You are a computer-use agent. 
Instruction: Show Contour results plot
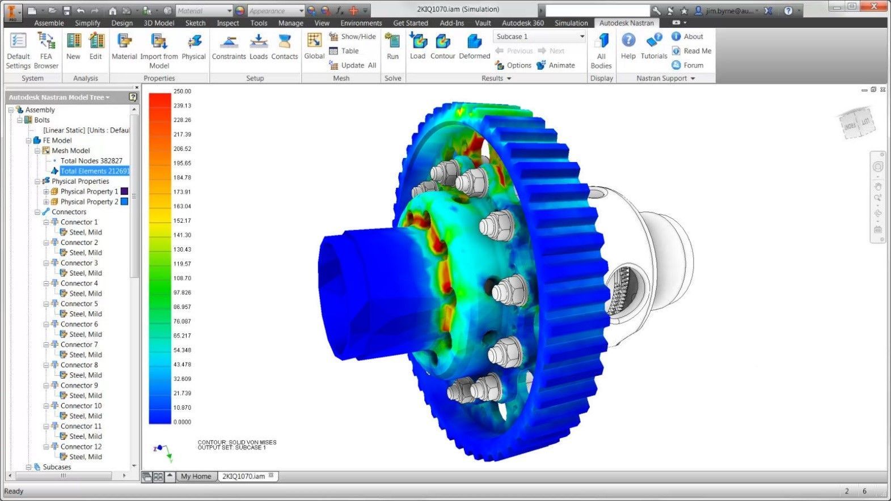coord(443,46)
